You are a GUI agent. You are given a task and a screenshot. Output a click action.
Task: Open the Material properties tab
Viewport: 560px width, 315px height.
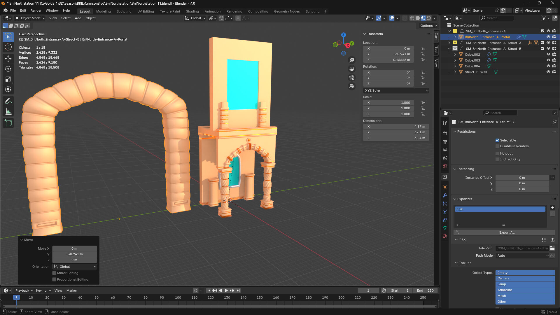click(444, 236)
